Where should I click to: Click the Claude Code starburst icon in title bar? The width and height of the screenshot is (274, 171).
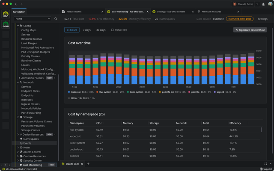[235, 4]
